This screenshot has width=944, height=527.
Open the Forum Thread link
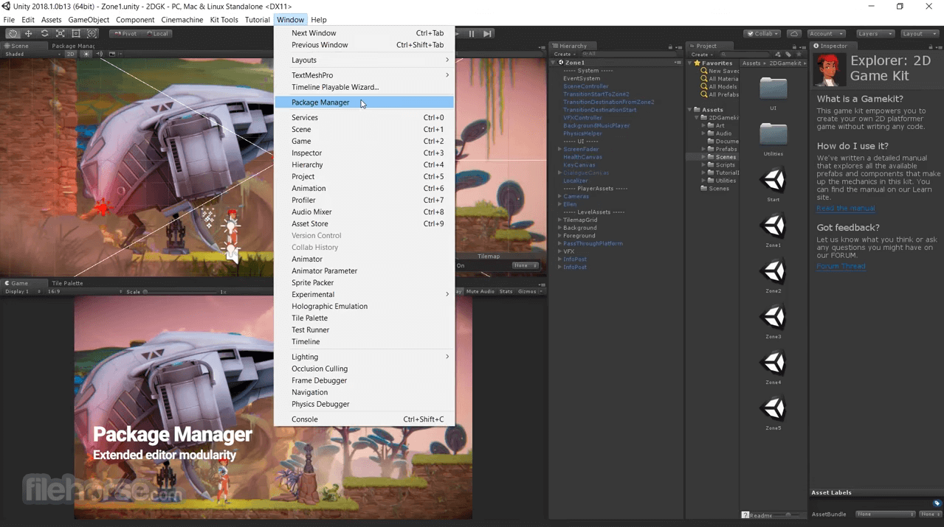click(x=841, y=266)
